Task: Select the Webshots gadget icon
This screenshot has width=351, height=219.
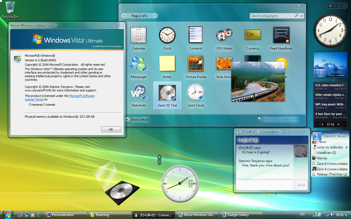Action: click(139, 93)
